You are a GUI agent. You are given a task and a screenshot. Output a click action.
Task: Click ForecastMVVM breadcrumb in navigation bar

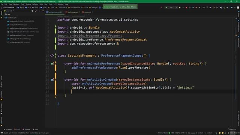point(9,7)
